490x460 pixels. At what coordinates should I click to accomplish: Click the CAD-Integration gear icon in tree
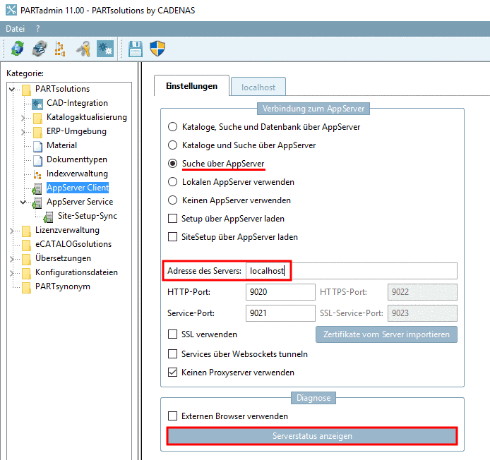coord(37,104)
